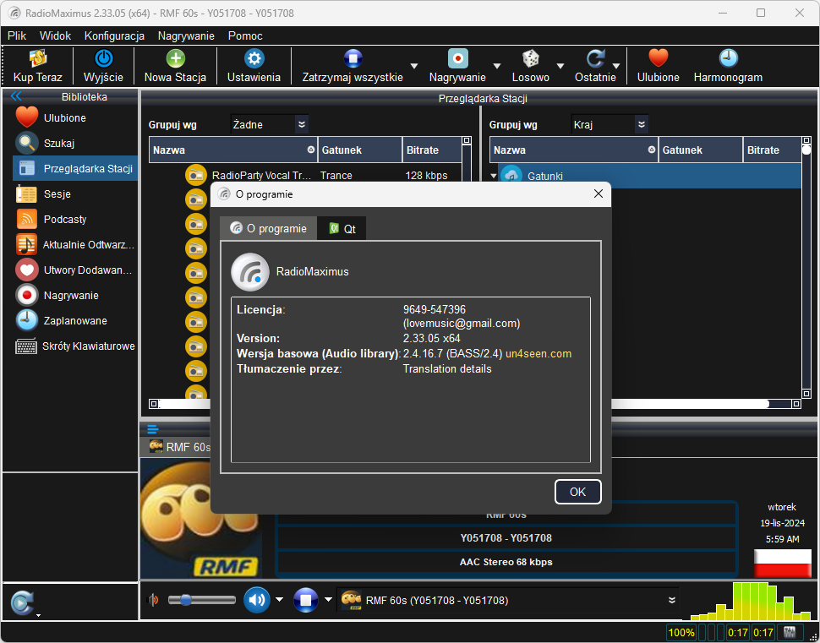820x643 pixels.
Task: Sort right list by Gatunek header
Action: point(700,150)
